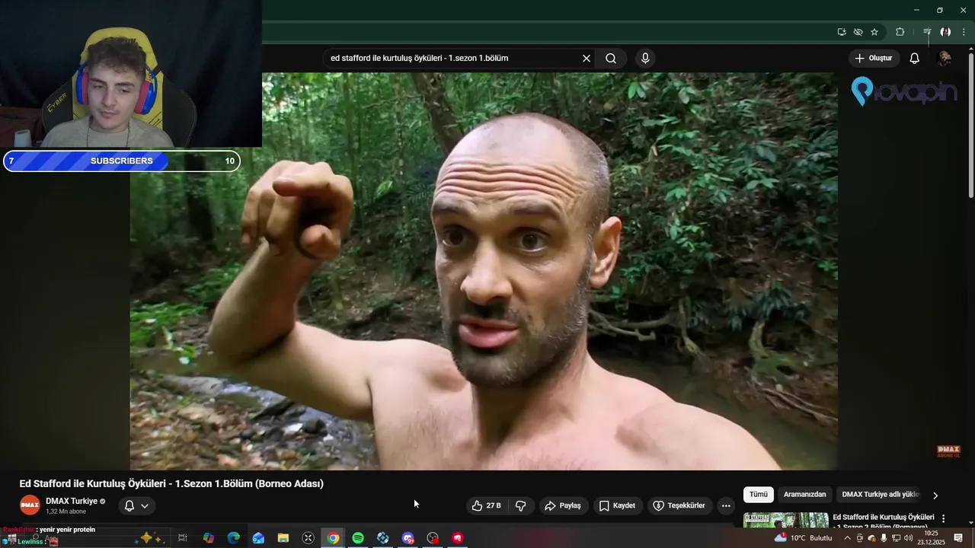
Task: Click the crossed-out eye tracking icon
Action: pyautogui.click(x=858, y=32)
